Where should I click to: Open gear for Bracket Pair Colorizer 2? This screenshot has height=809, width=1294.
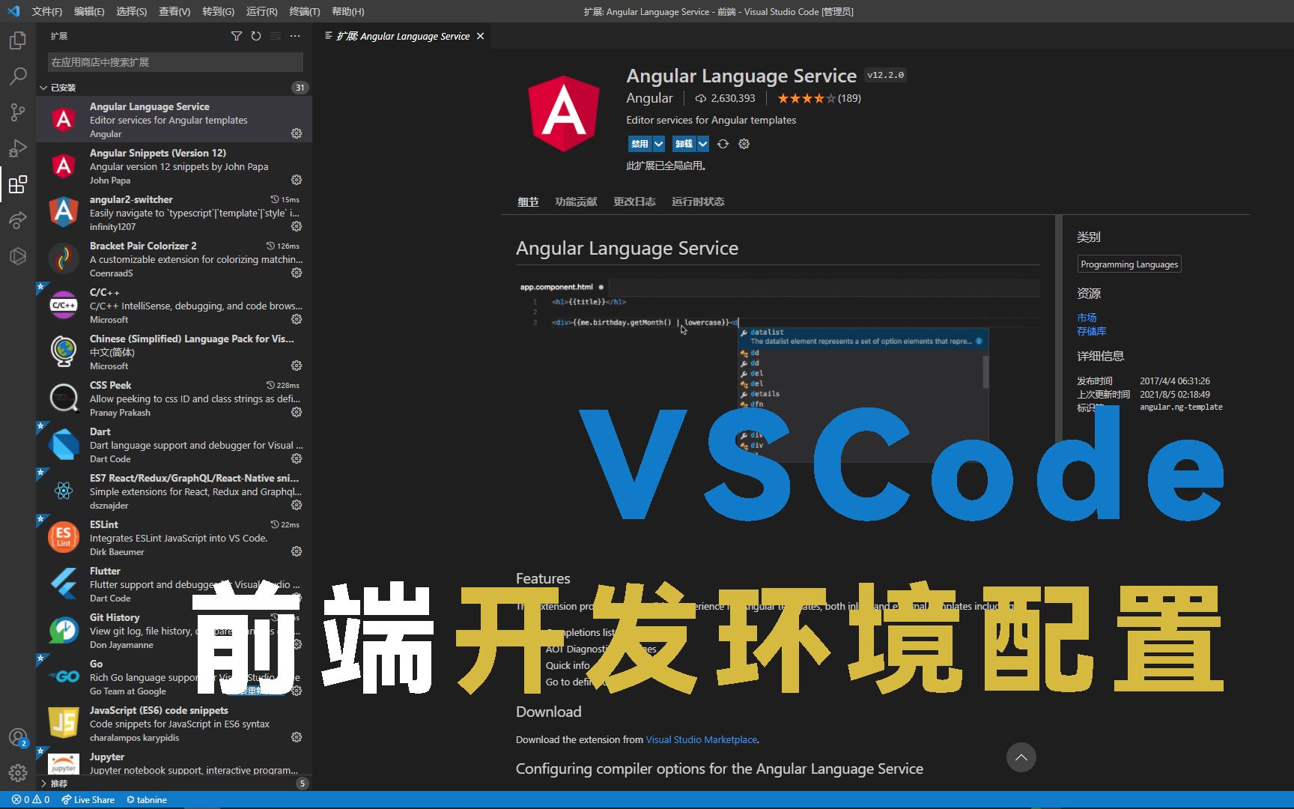pos(297,273)
